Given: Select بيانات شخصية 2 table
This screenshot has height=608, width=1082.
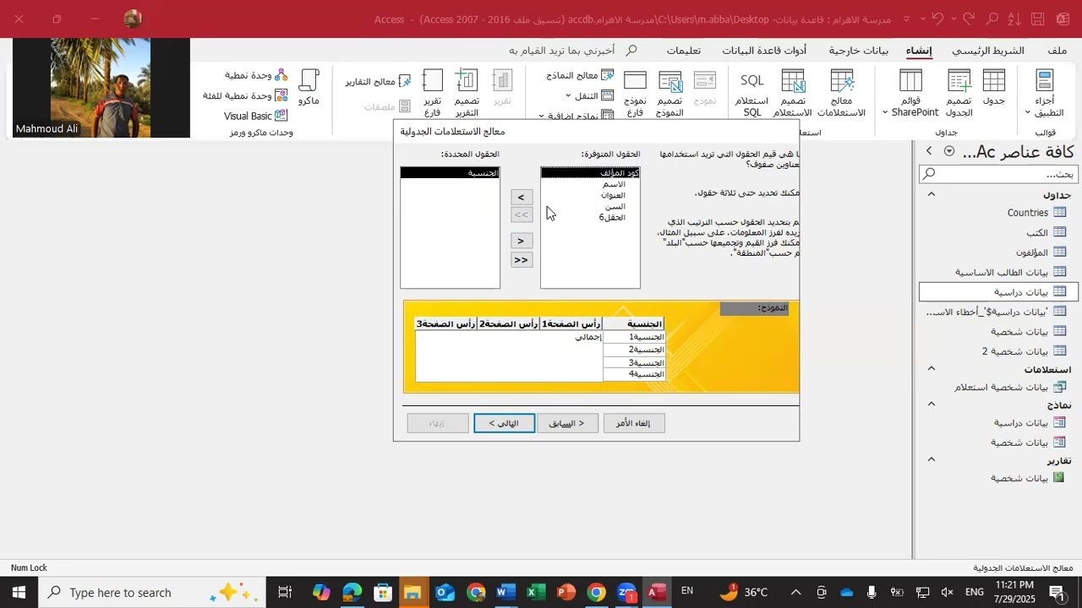Looking at the screenshot, I should coord(998,351).
